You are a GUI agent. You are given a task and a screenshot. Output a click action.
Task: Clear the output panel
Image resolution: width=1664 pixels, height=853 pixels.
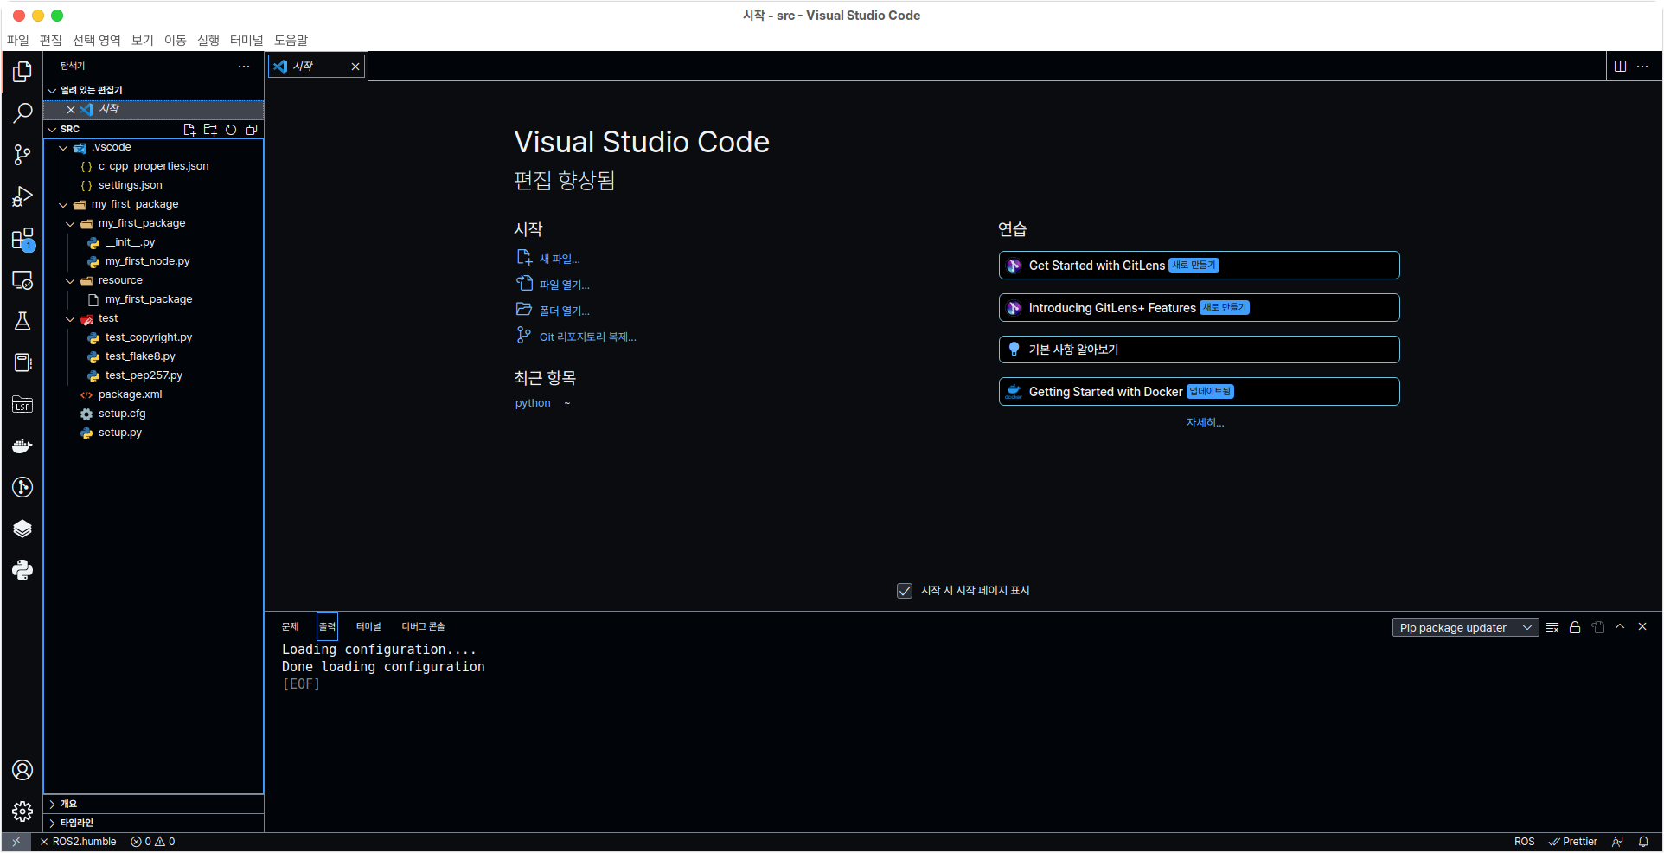click(x=1552, y=627)
